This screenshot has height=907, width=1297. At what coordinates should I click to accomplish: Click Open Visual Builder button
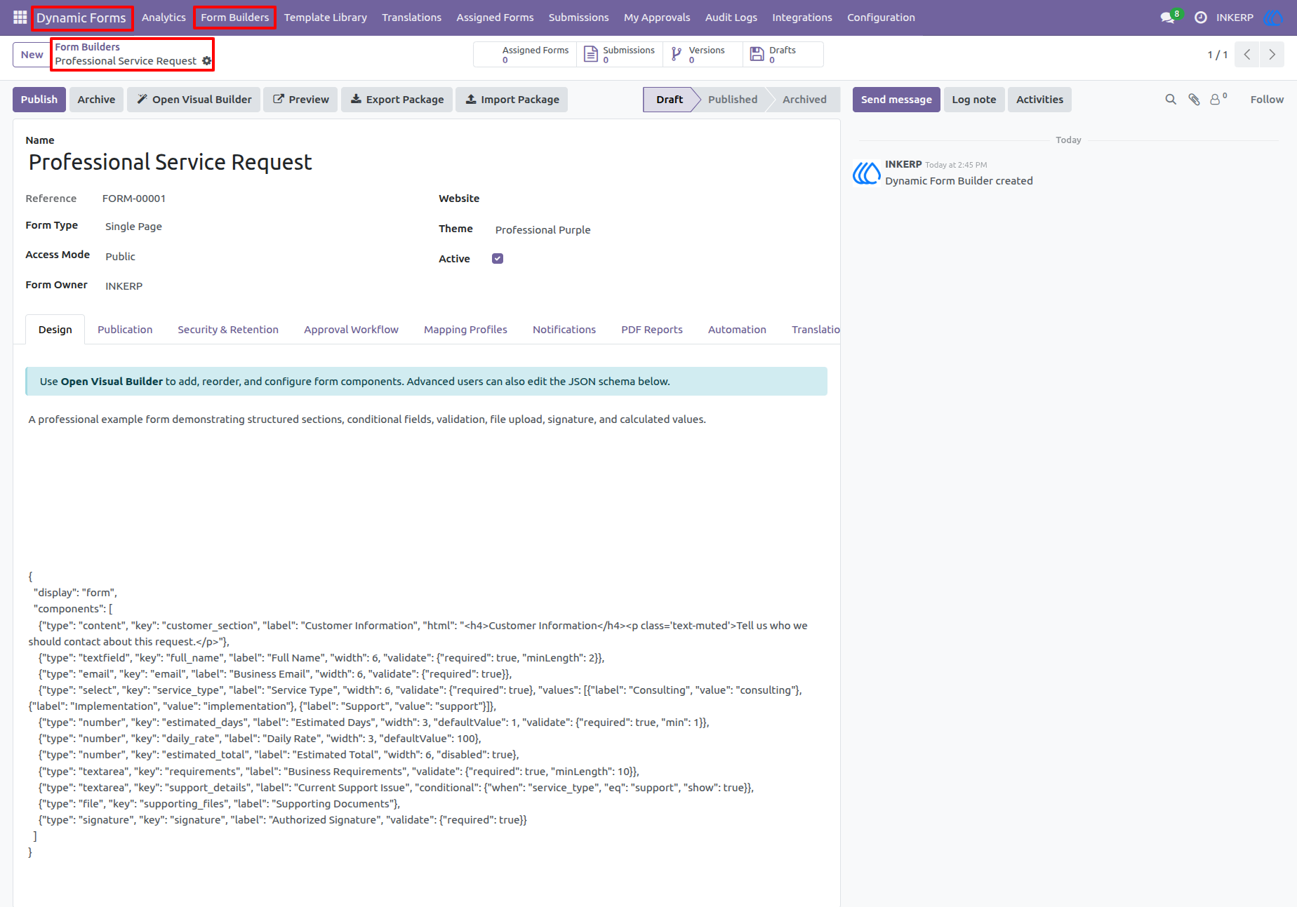(x=194, y=100)
